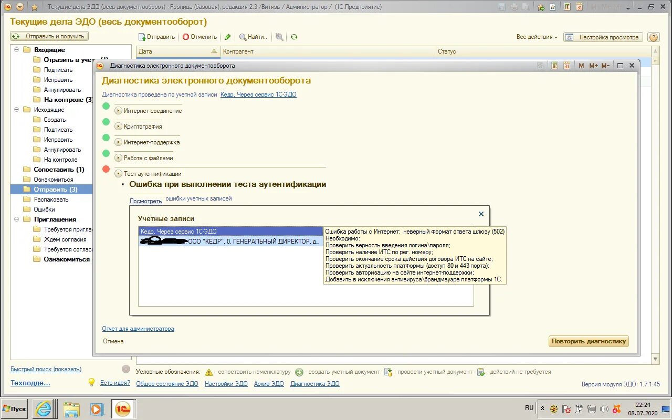
Task: Click the help question mark button
Action: click(654, 37)
